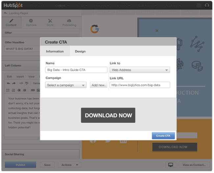Click the Offer section header
Viewport: 214px width, 173px height.
click(x=40, y=33)
